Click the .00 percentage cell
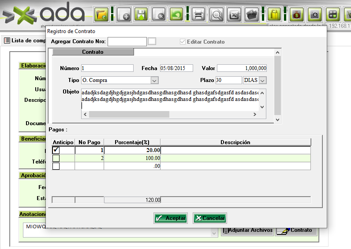351x249 pixels. [132, 166]
